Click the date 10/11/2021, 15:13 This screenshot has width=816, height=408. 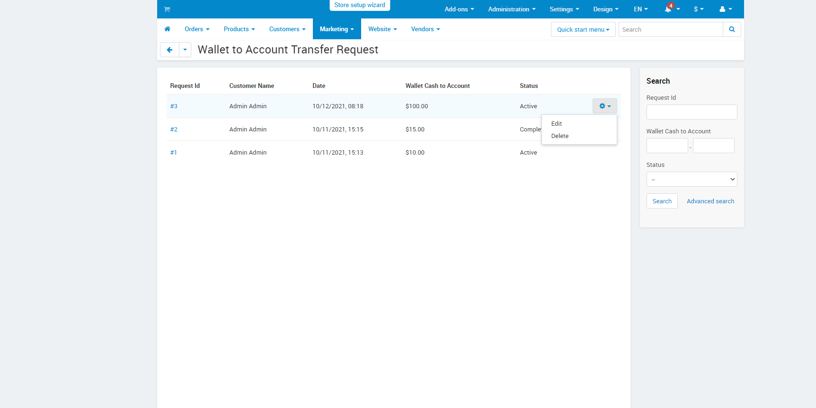(338, 152)
